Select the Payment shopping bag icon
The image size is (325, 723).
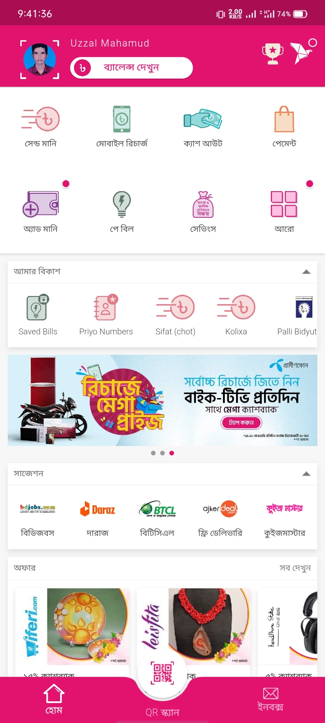click(284, 119)
